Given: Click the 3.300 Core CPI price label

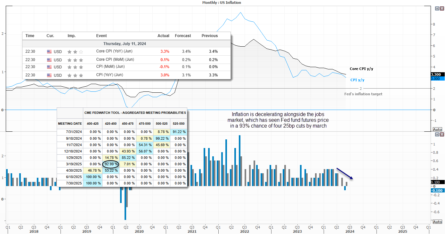Looking at the screenshot, I should (437, 74).
